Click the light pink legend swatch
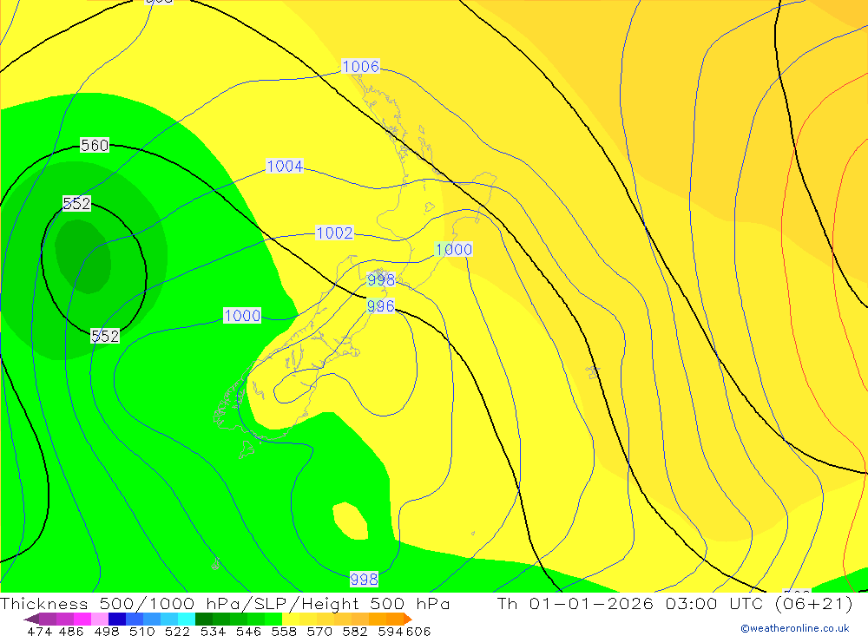 (100, 619)
